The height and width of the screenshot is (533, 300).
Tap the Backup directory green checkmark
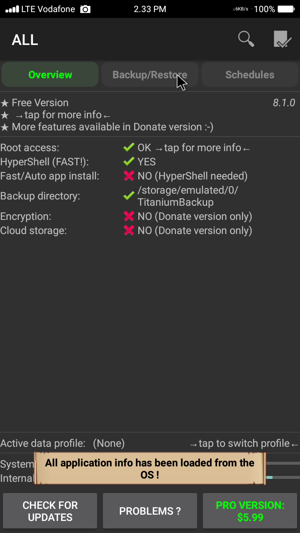pos(129,196)
